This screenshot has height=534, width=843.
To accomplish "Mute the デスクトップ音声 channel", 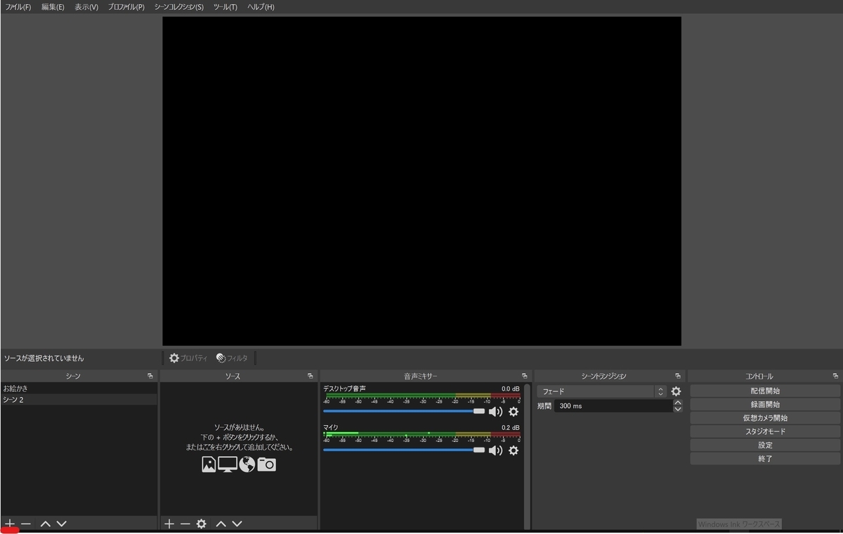I will (496, 411).
